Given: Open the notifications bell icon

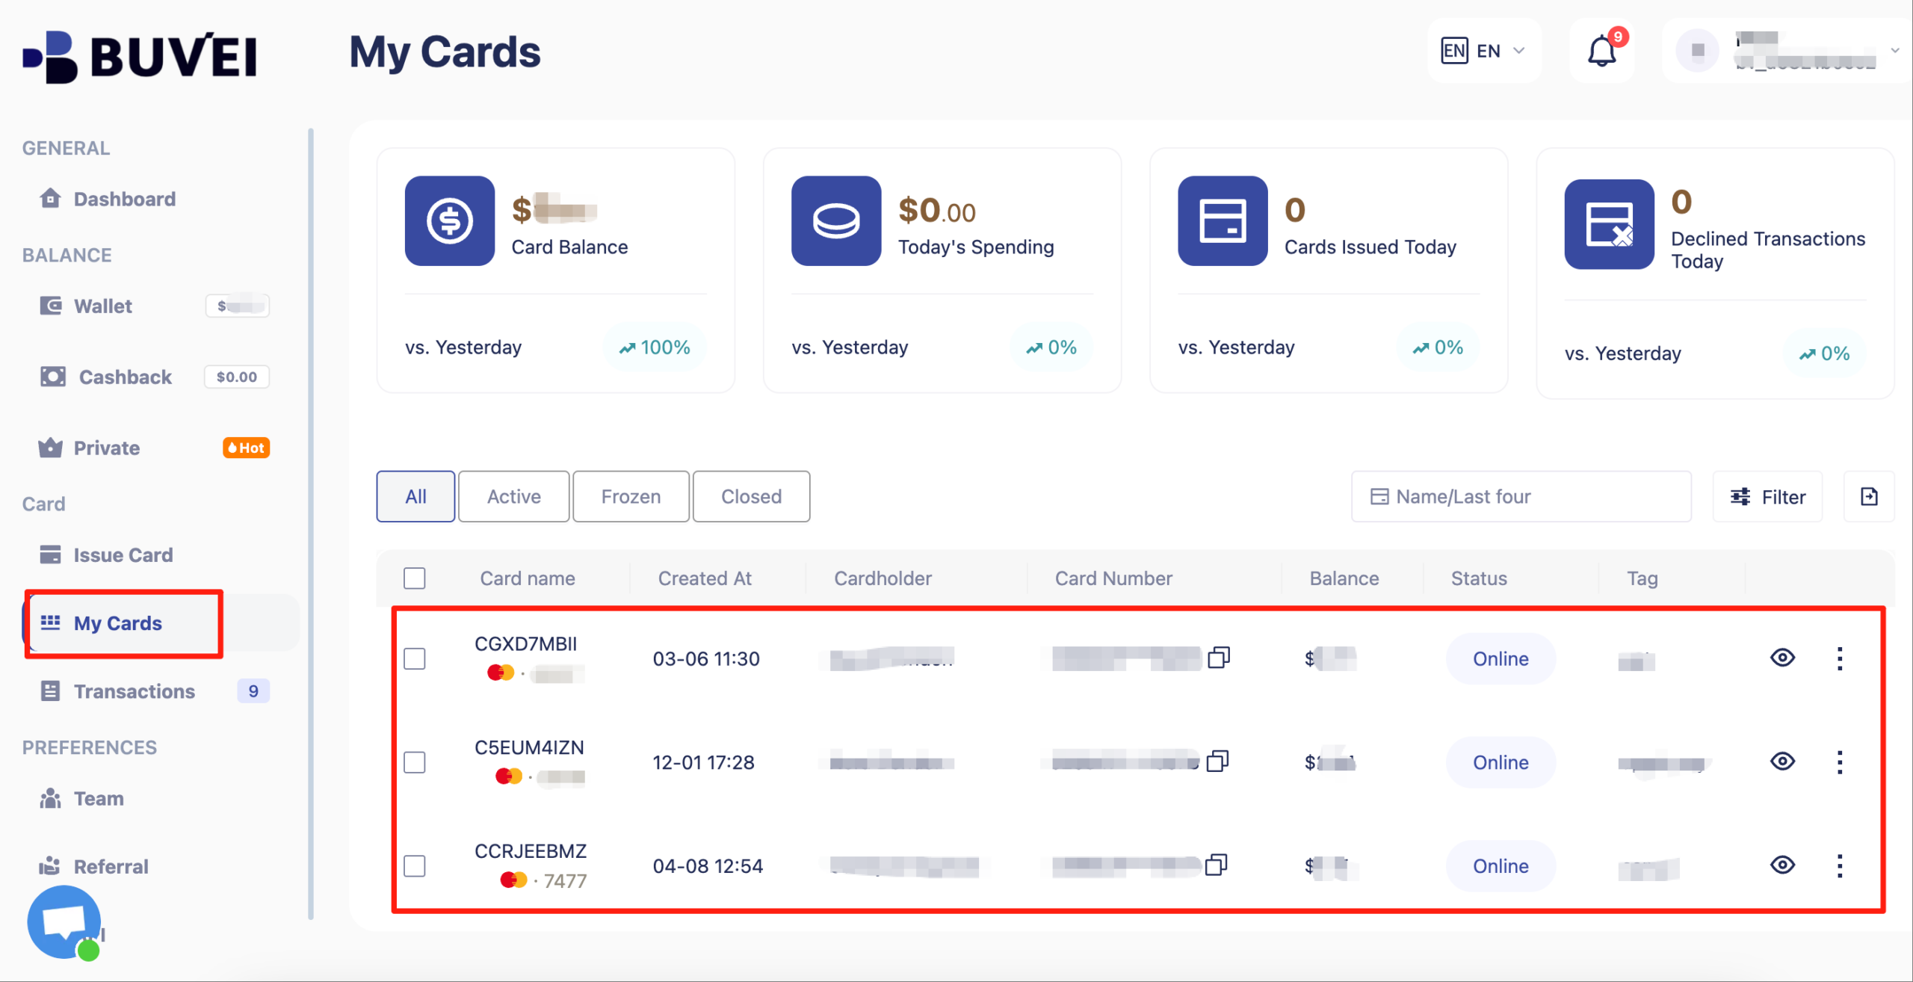Looking at the screenshot, I should pos(1601,51).
